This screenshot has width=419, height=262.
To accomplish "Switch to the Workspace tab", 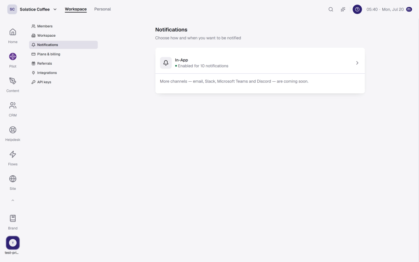I will [76, 9].
